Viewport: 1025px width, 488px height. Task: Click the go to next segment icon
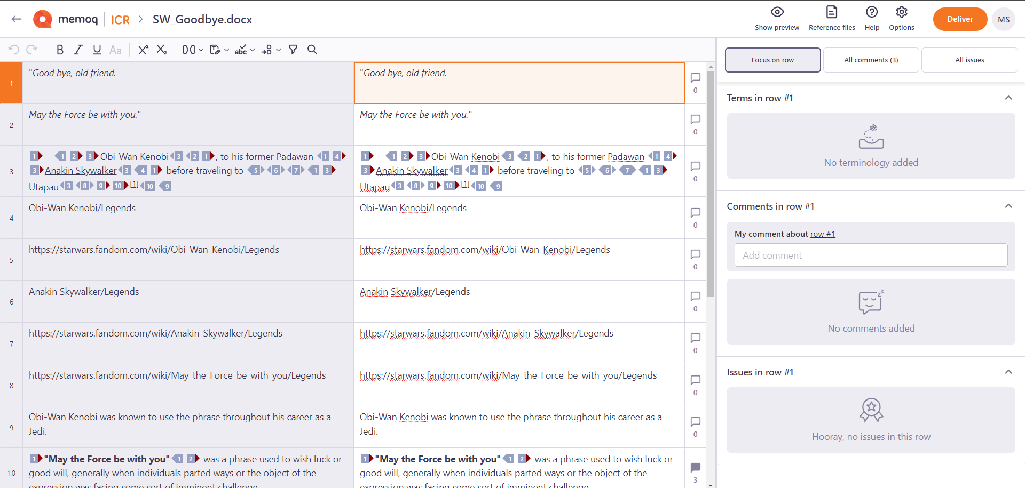click(267, 50)
